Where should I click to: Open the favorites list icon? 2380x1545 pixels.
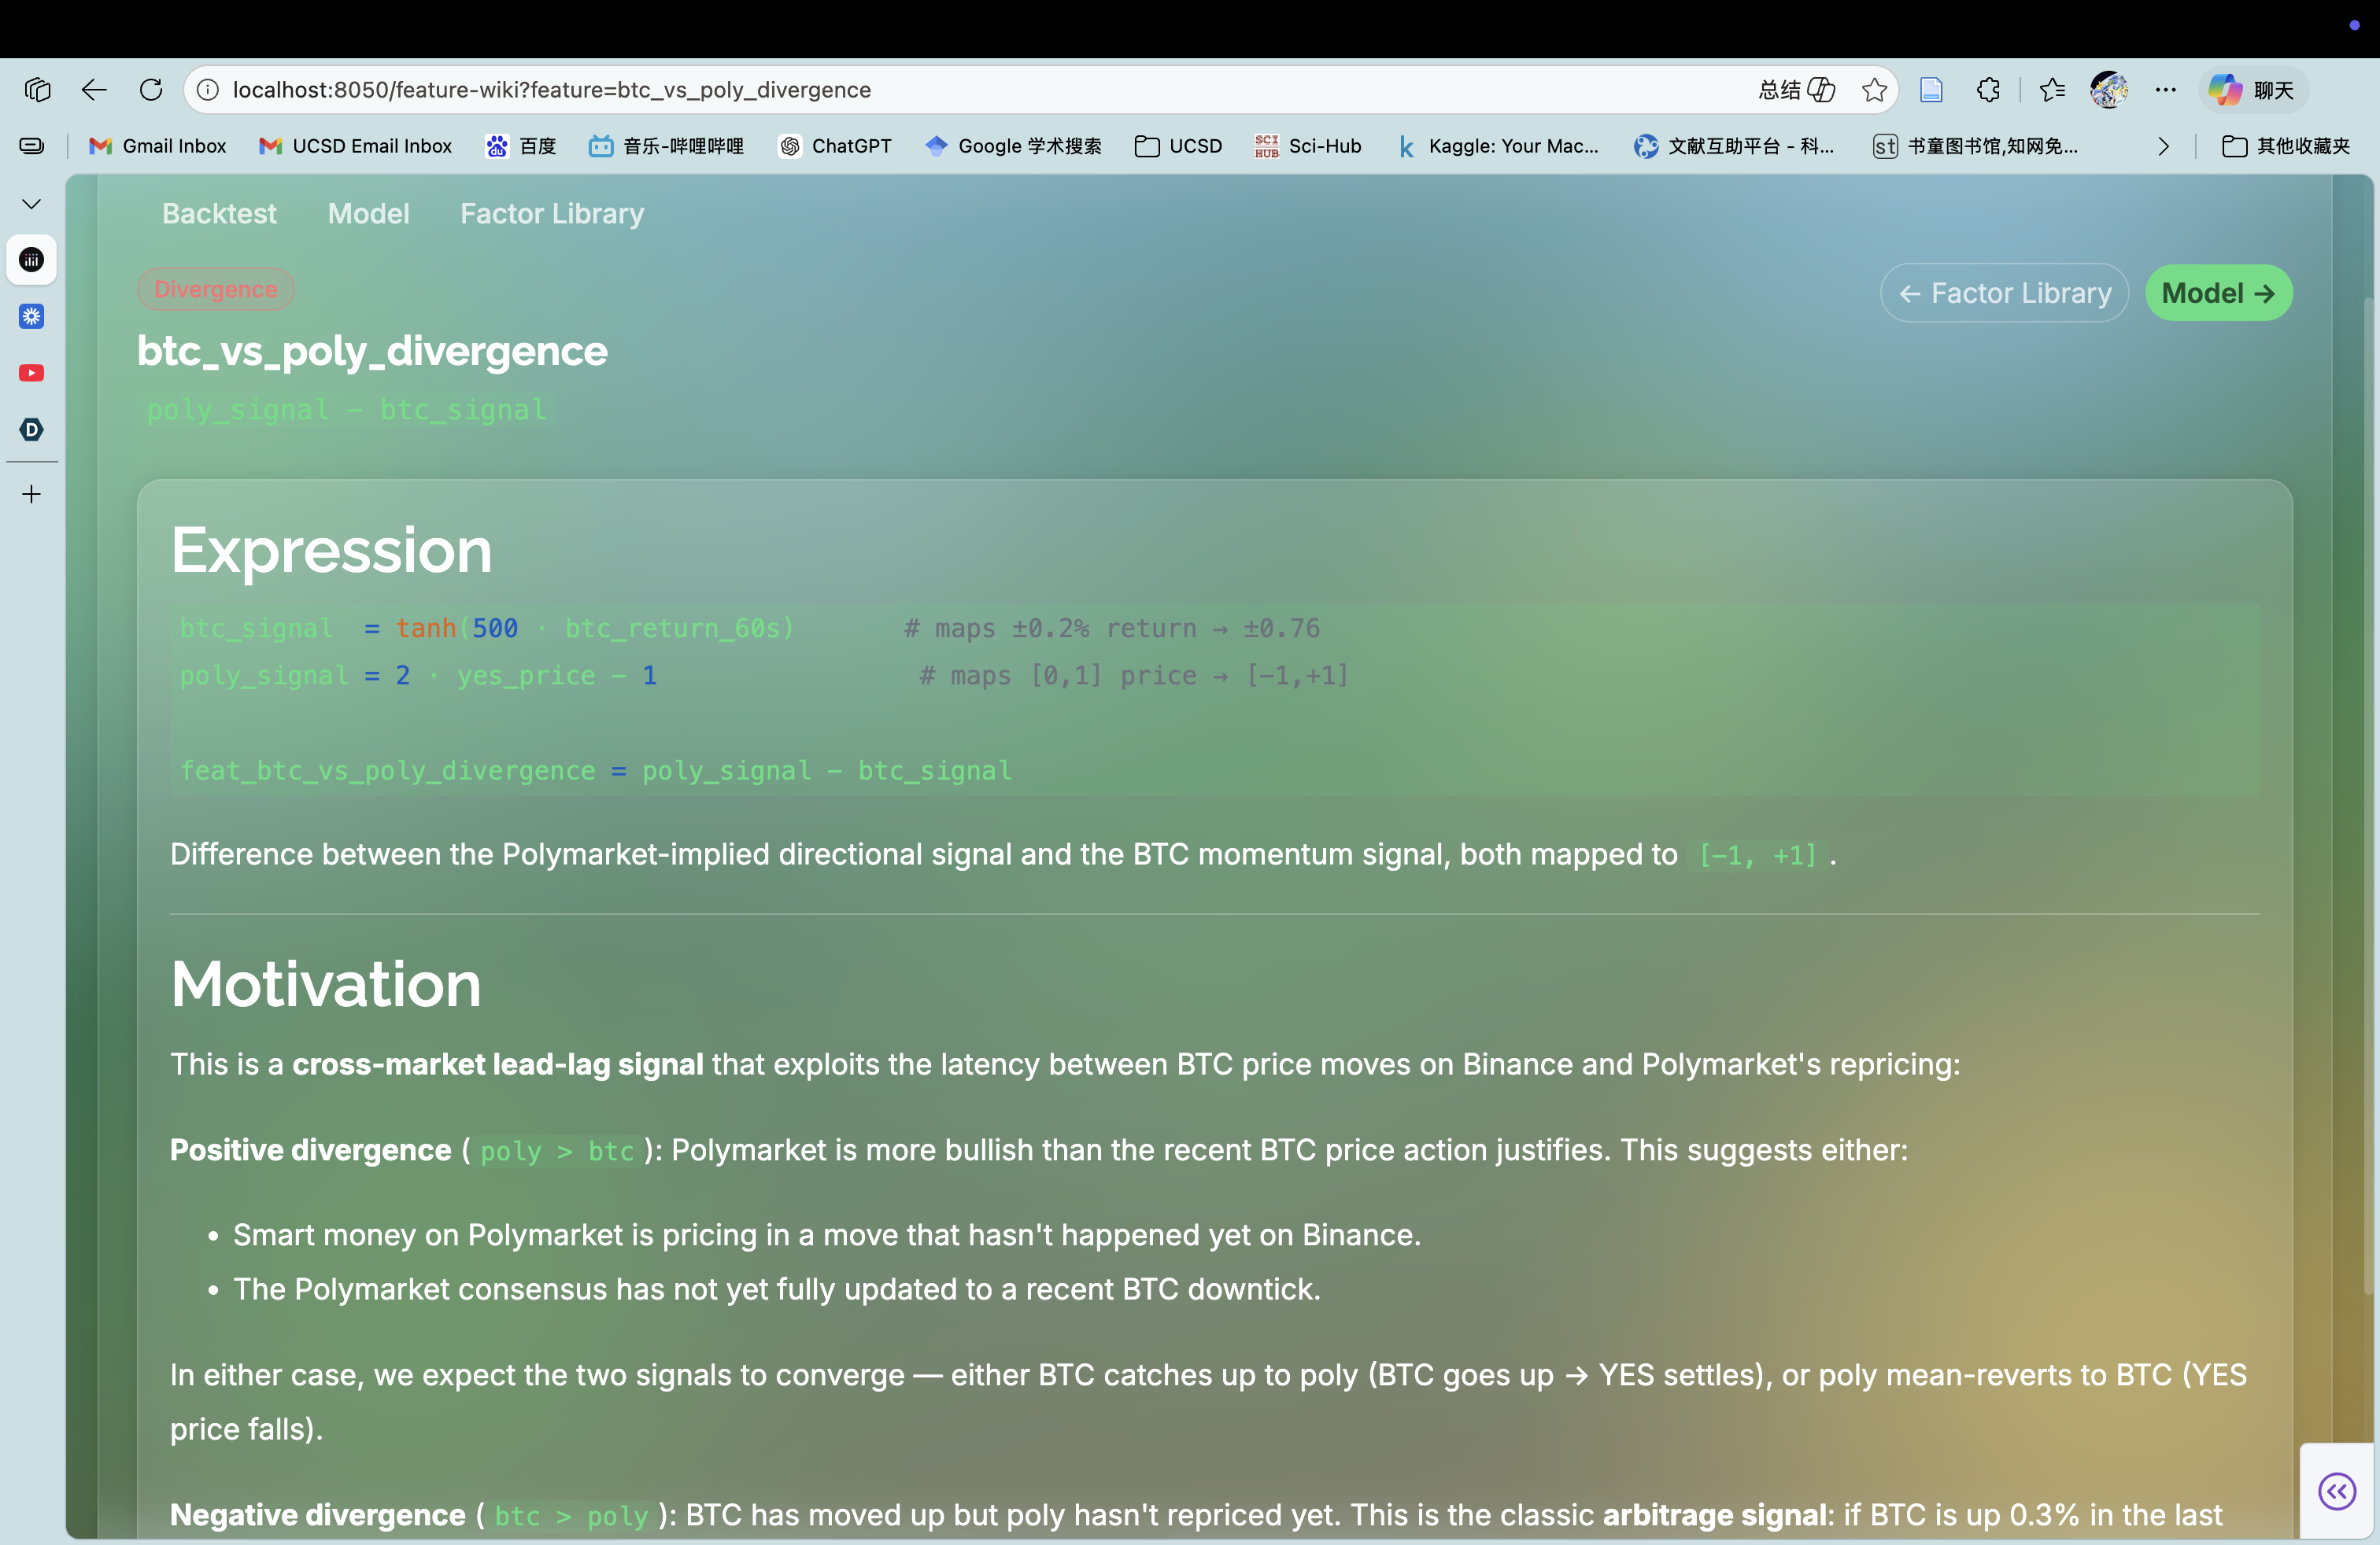click(2052, 90)
